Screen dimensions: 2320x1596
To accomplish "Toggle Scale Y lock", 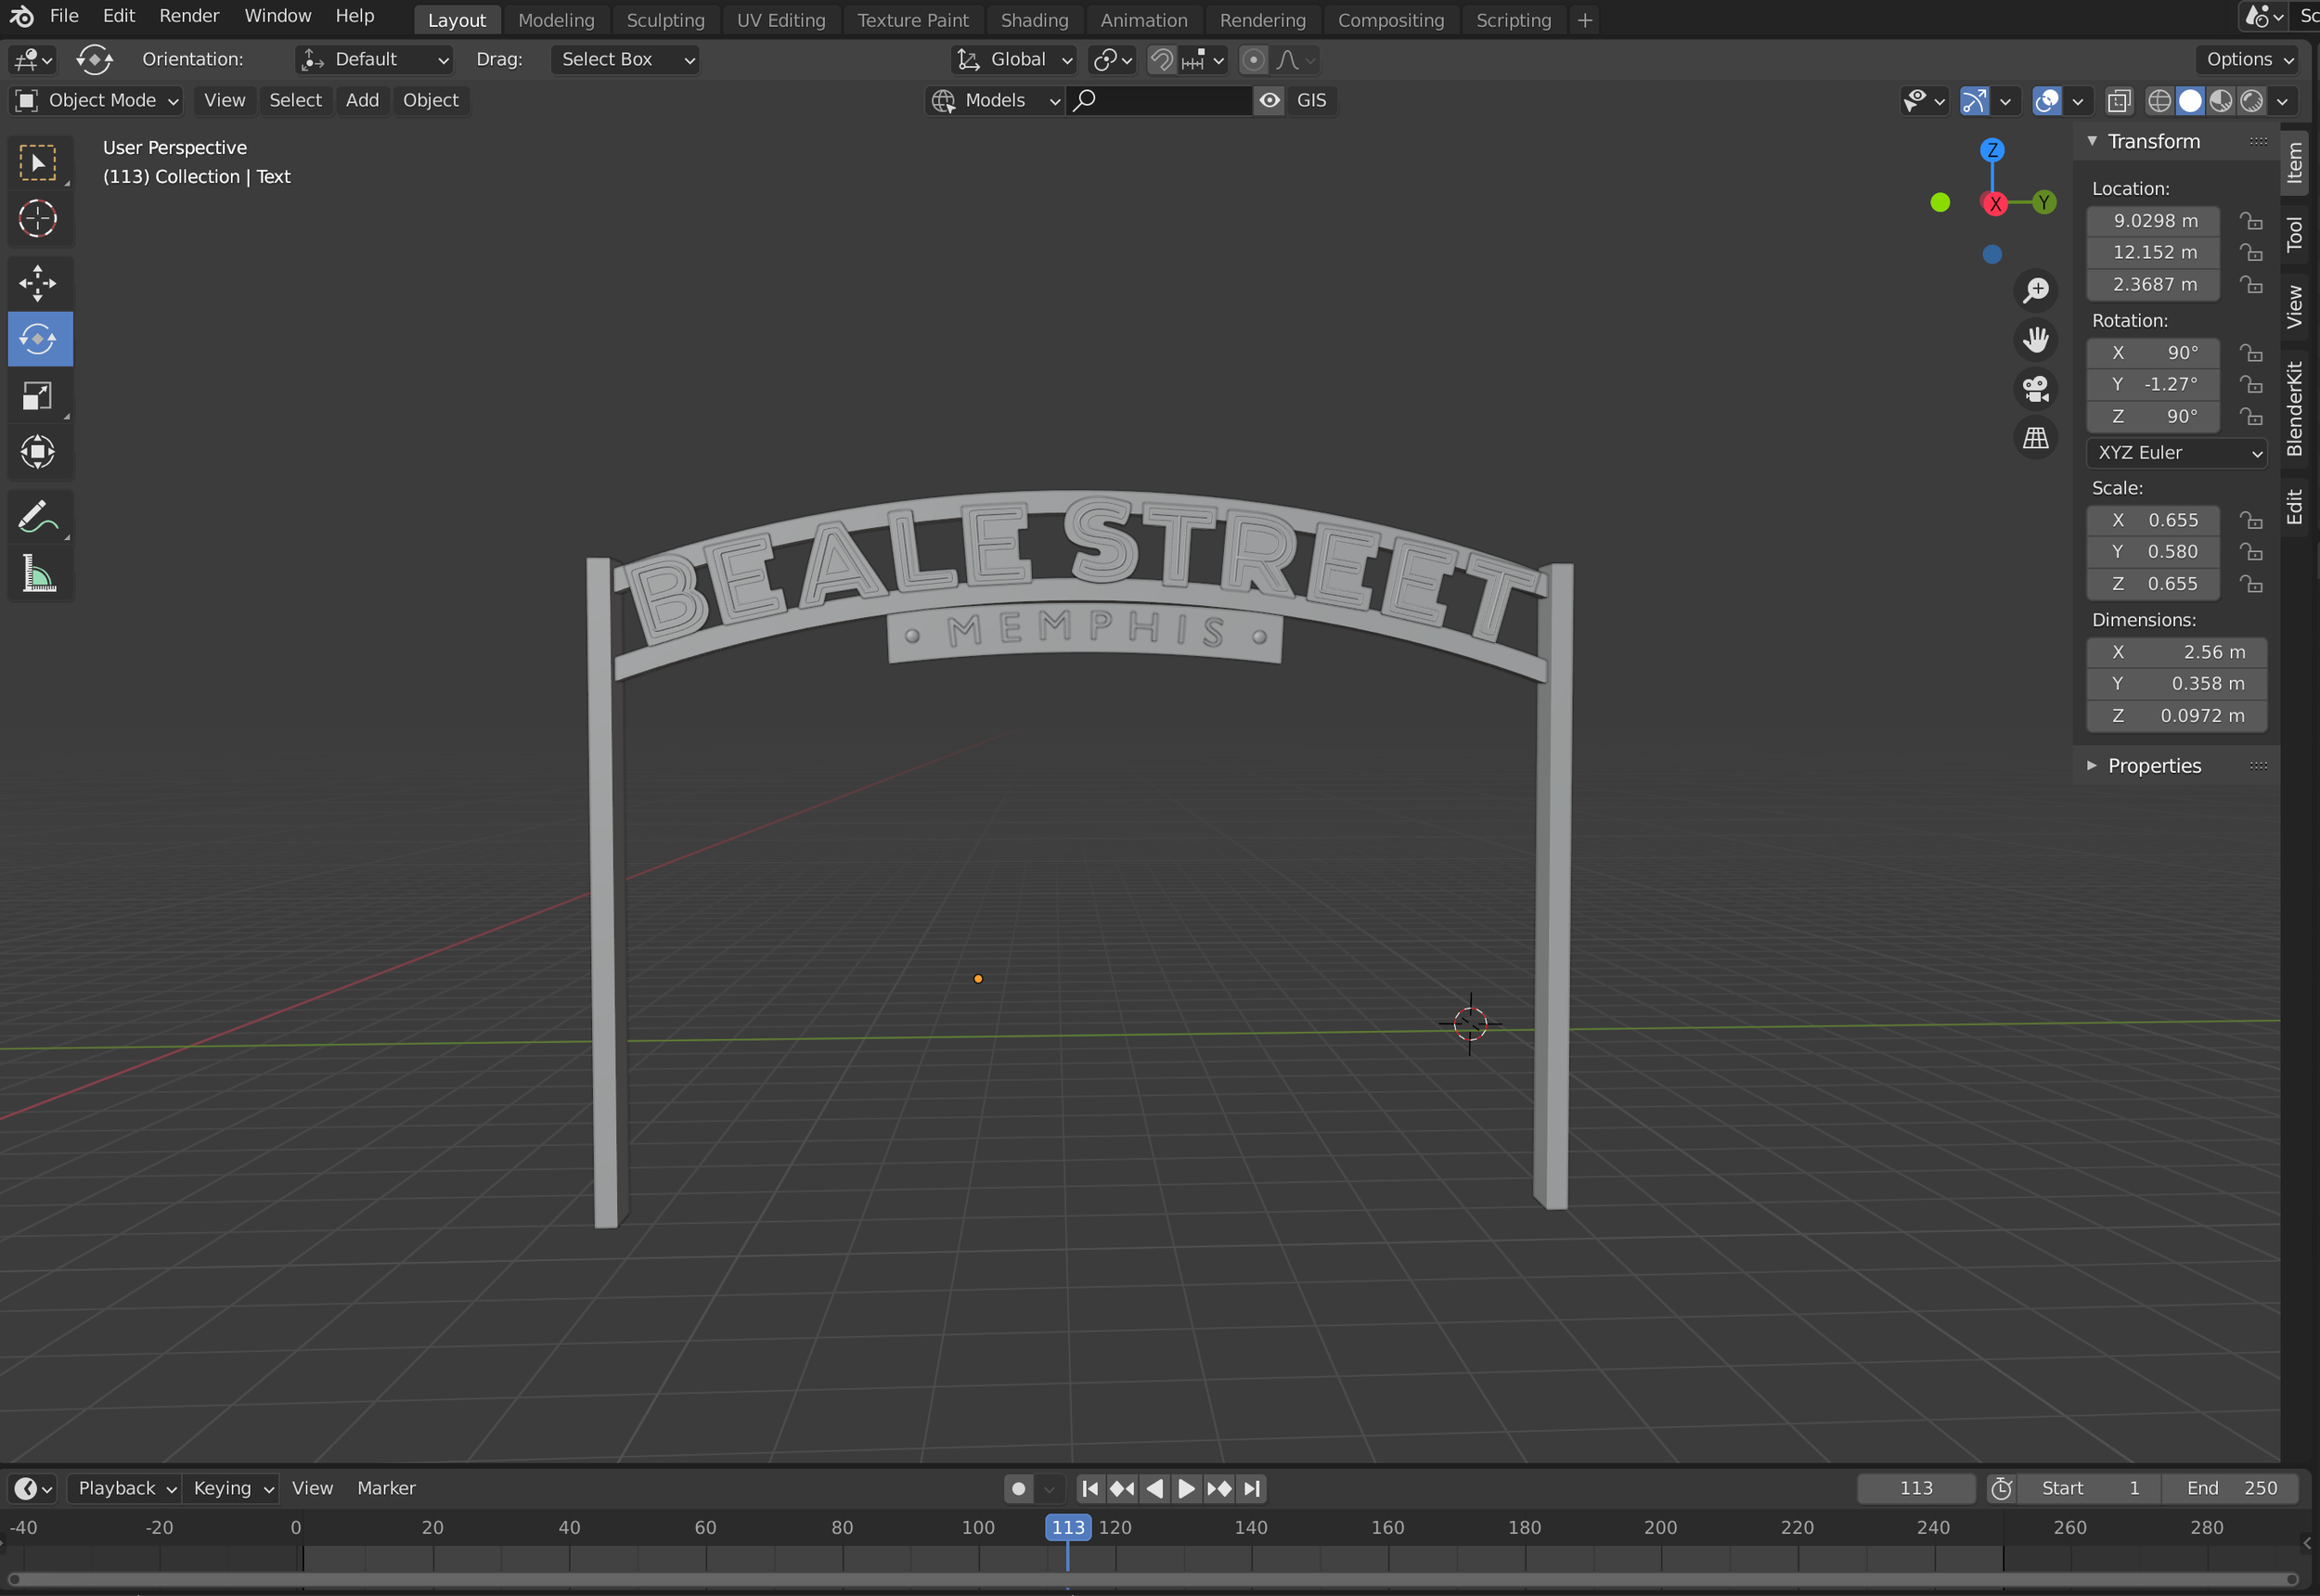I will [2251, 552].
